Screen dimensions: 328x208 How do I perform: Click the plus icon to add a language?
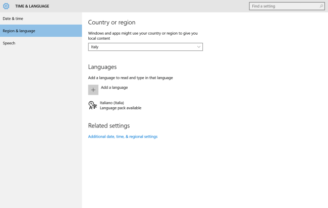(x=93, y=90)
